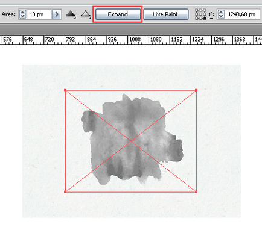Click the outline-triangle tracing preview icon
This screenshot has width=262, height=236.
pos(86,14)
